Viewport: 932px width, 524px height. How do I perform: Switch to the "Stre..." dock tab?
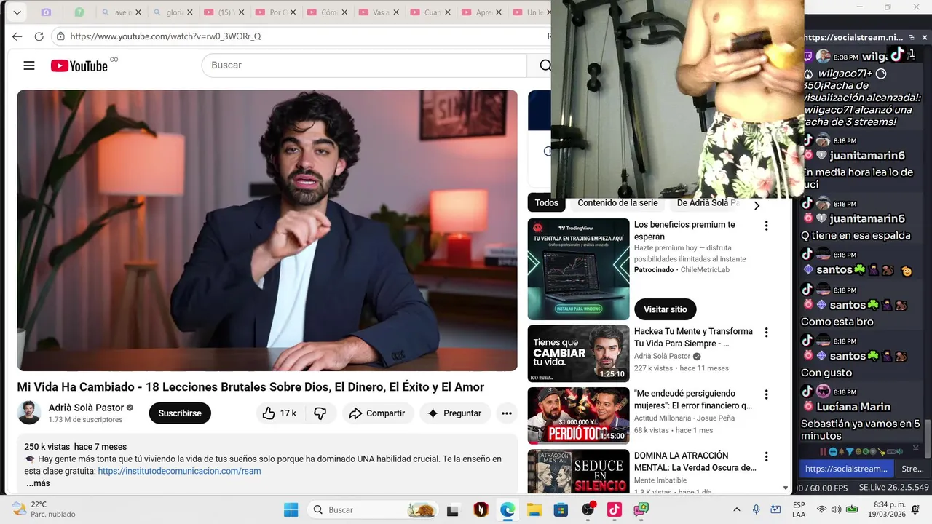pyautogui.click(x=912, y=469)
